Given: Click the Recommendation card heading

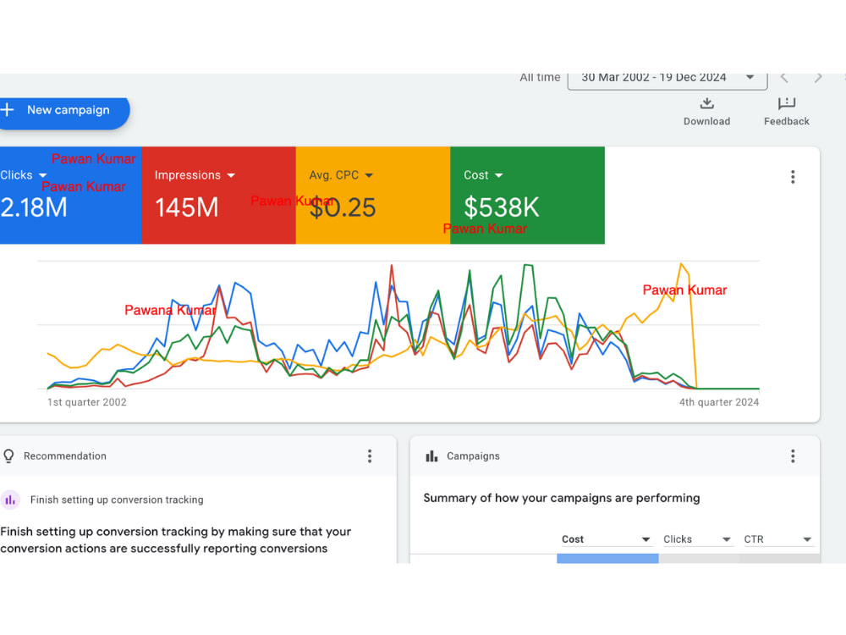Looking at the screenshot, I should click(x=65, y=456).
